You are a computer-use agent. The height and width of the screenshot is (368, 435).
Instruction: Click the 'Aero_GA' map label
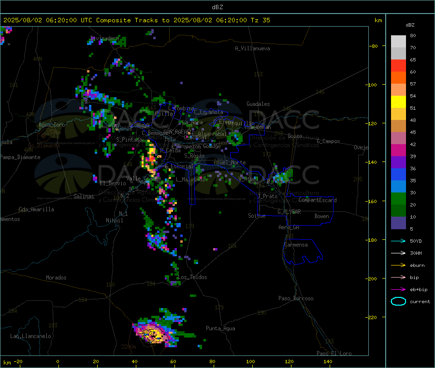(x=289, y=227)
